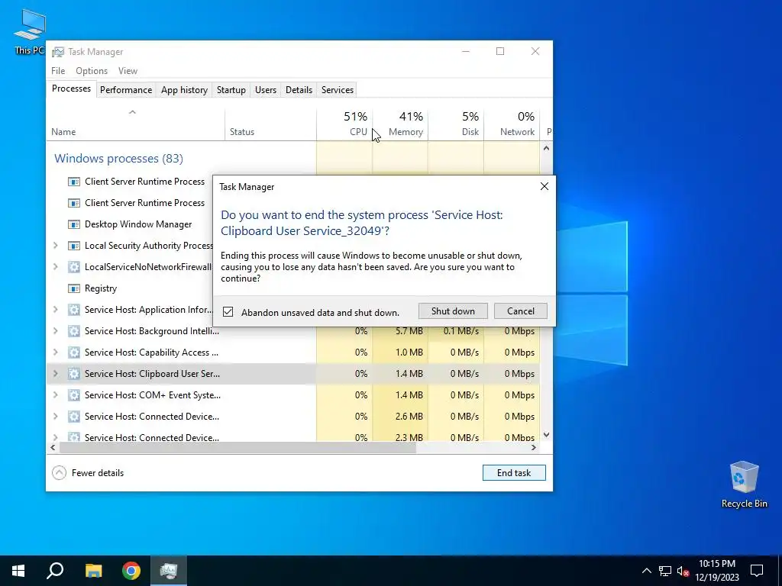782x586 pixels.
Task: Open network status tray icon
Action: [665, 571]
